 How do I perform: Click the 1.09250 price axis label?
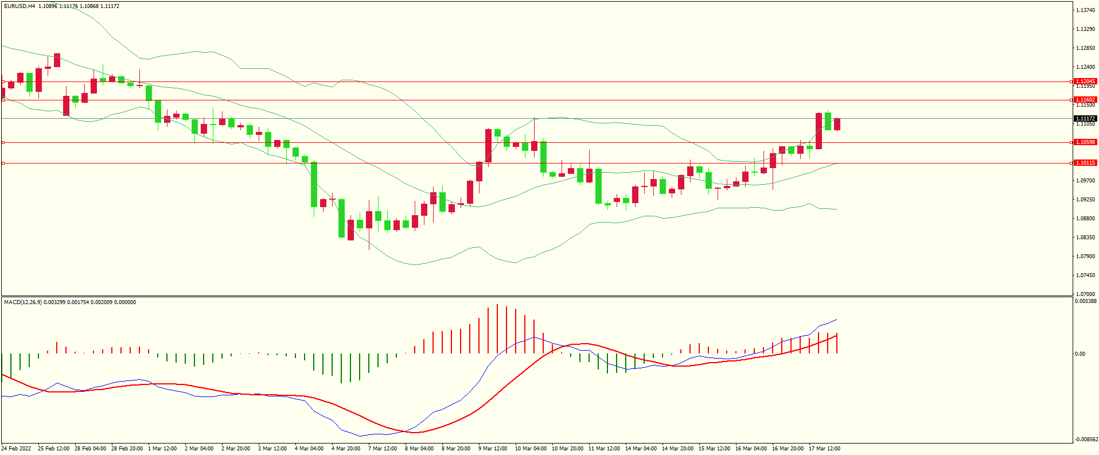click(x=1086, y=200)
